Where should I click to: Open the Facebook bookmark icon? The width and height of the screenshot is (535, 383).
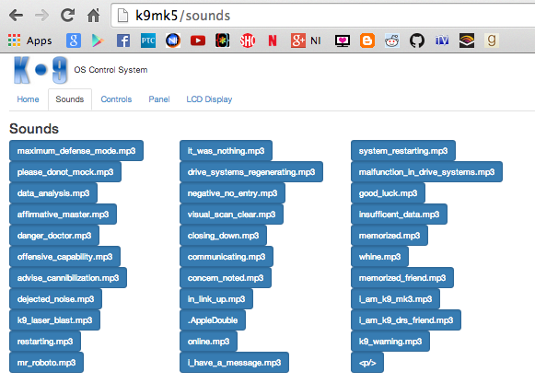coord(123,41)
